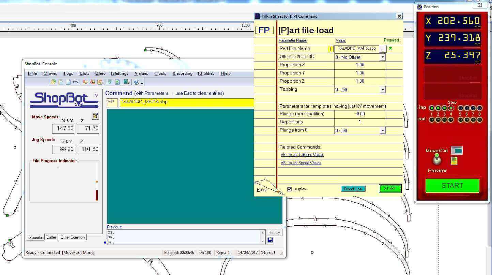Open the blue help globe icon

136,82
